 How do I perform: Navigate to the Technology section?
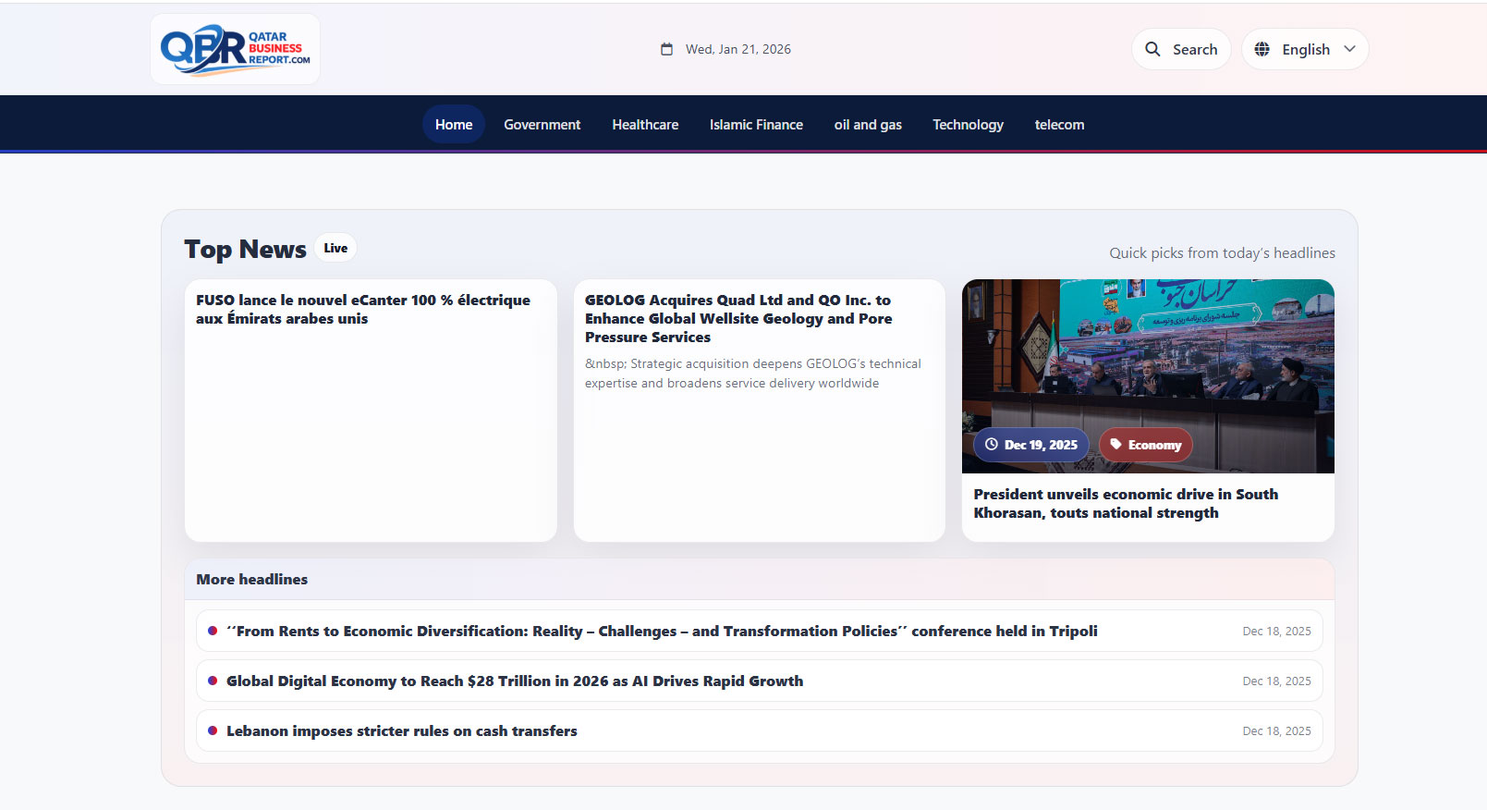(x=968, y=125)
